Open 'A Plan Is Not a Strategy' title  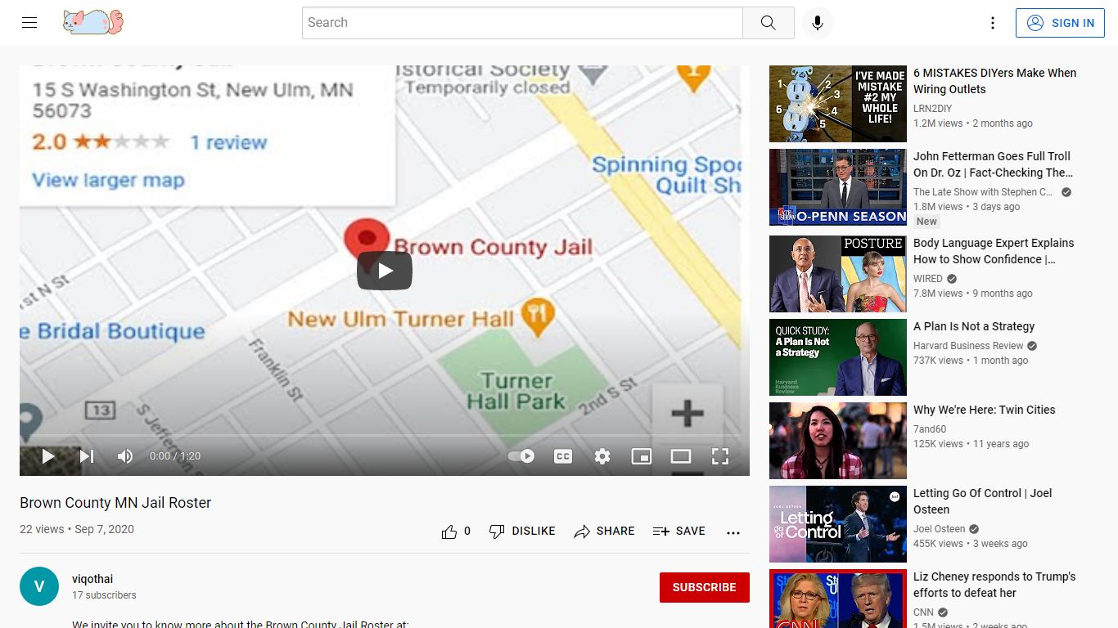(x=974, y=326)
